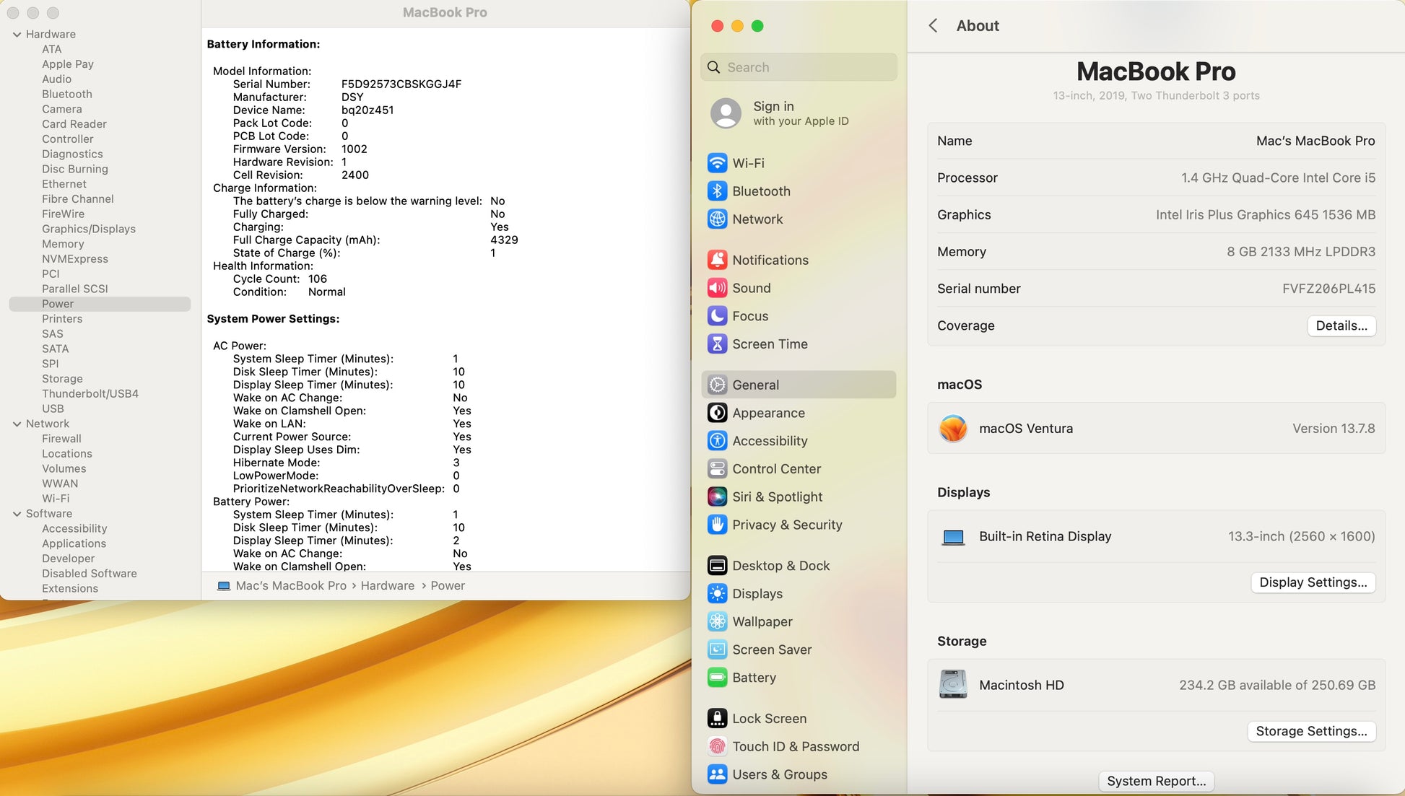Screen dimensions: 1405x796
Task: Collapse the Software tree section
Action: point(17,514)
